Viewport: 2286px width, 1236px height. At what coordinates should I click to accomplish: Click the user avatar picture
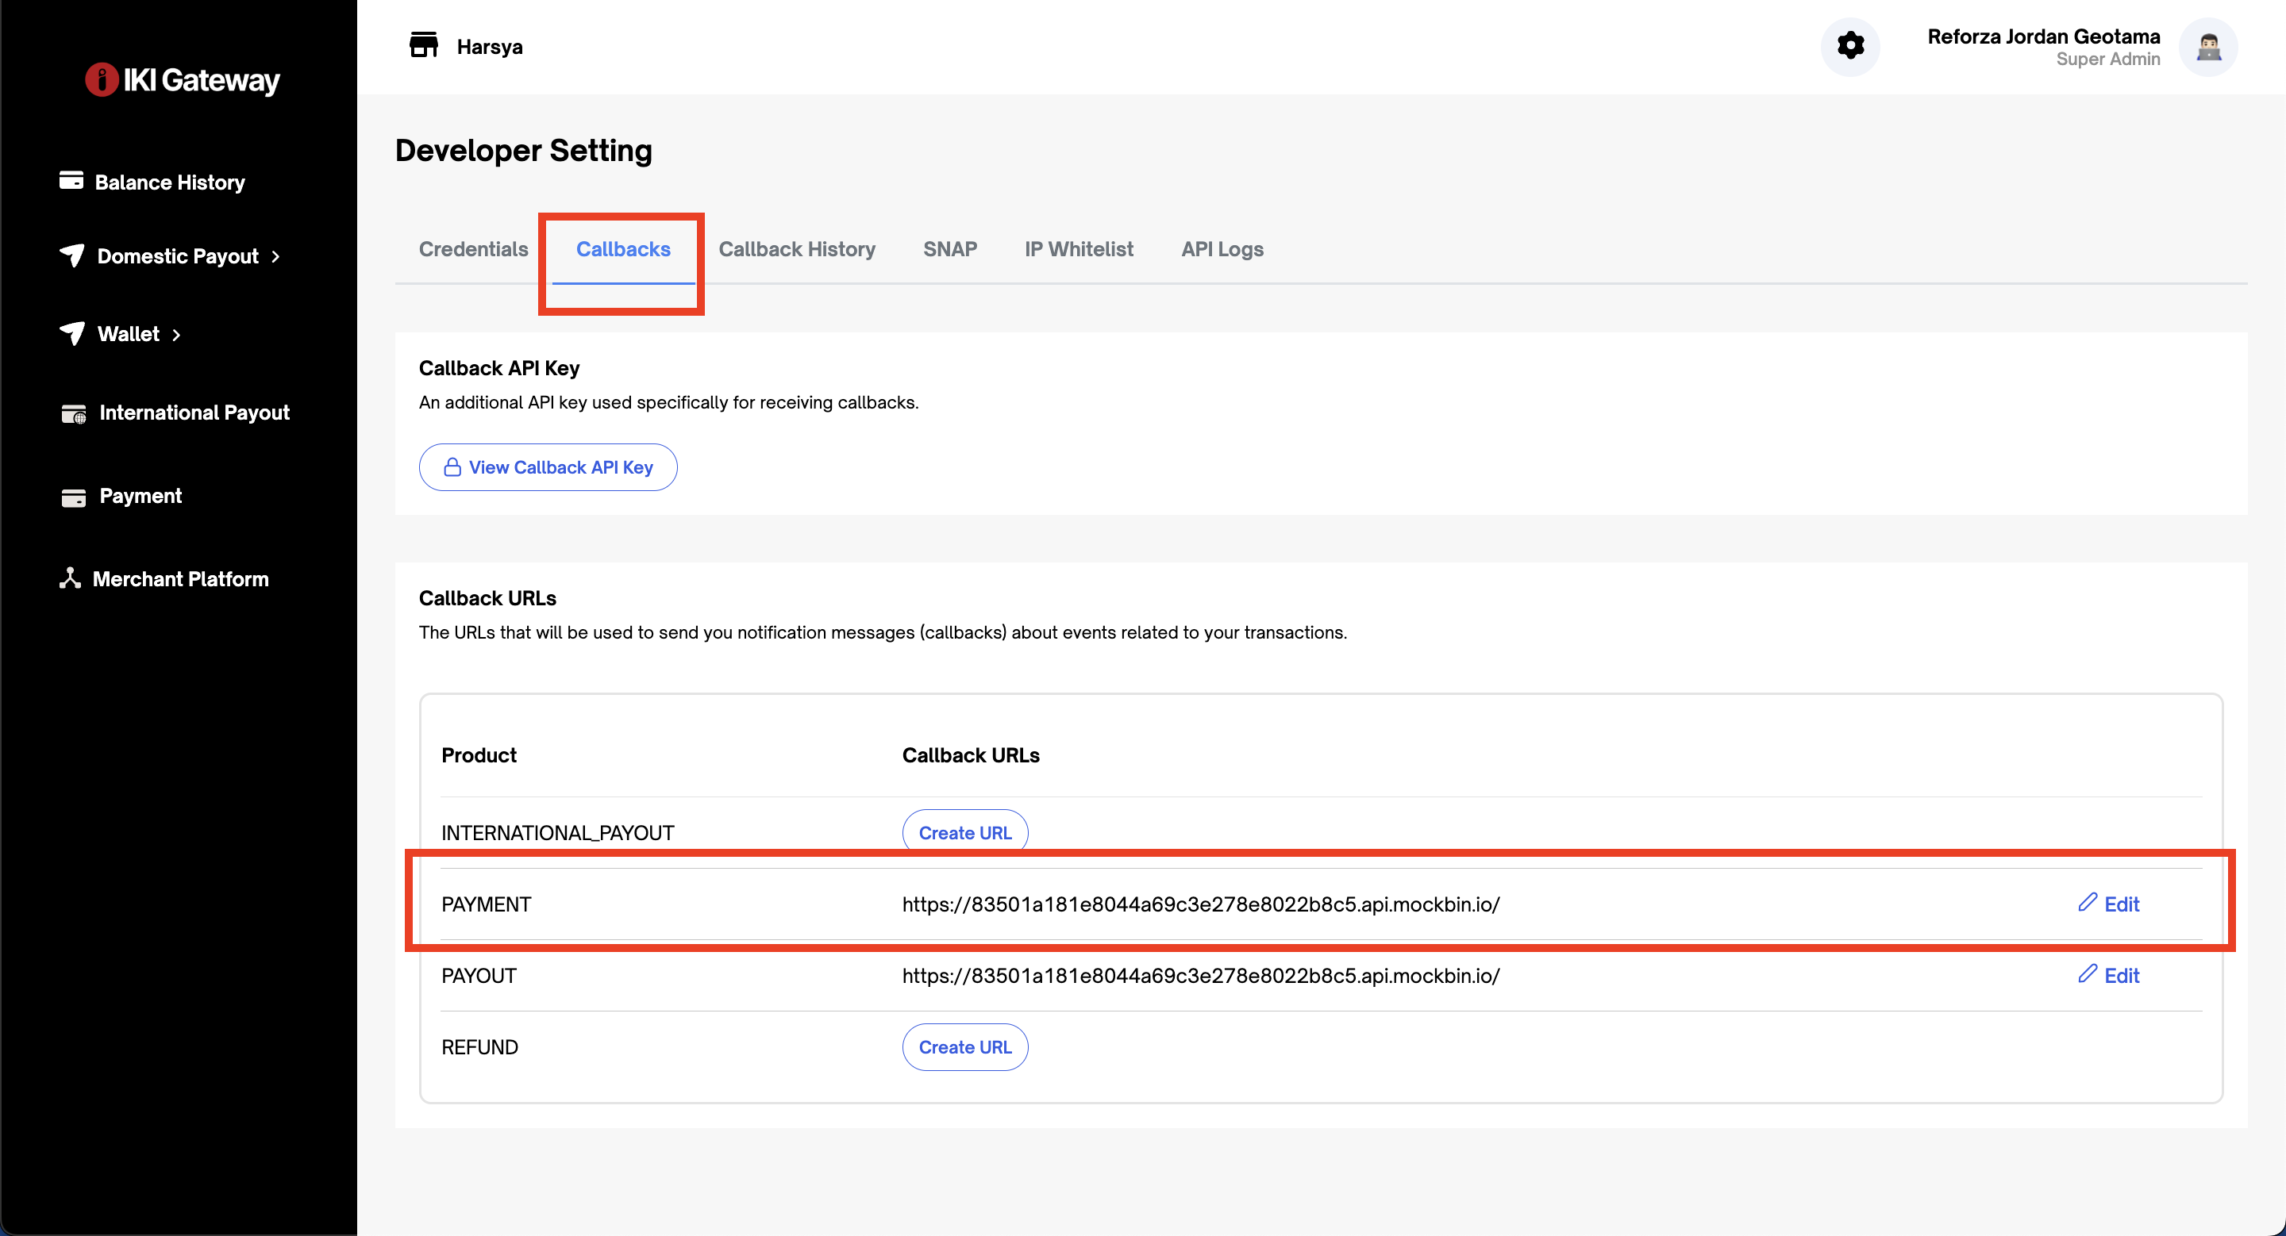(x=2209, y=47)
